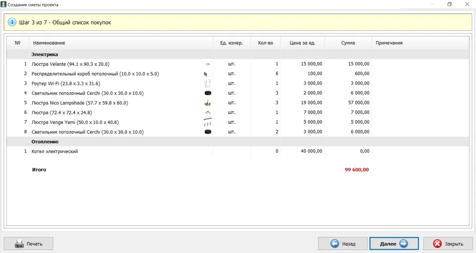This screenshot has height=253, width=476.
Task: Click the ceiling distribution box icon
Action: click(x=207, y=74)
